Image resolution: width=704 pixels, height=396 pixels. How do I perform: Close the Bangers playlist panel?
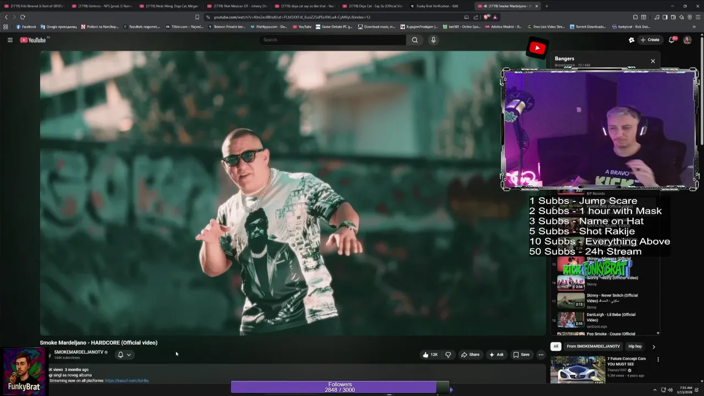pyautogui.click(x=653, y=61)
